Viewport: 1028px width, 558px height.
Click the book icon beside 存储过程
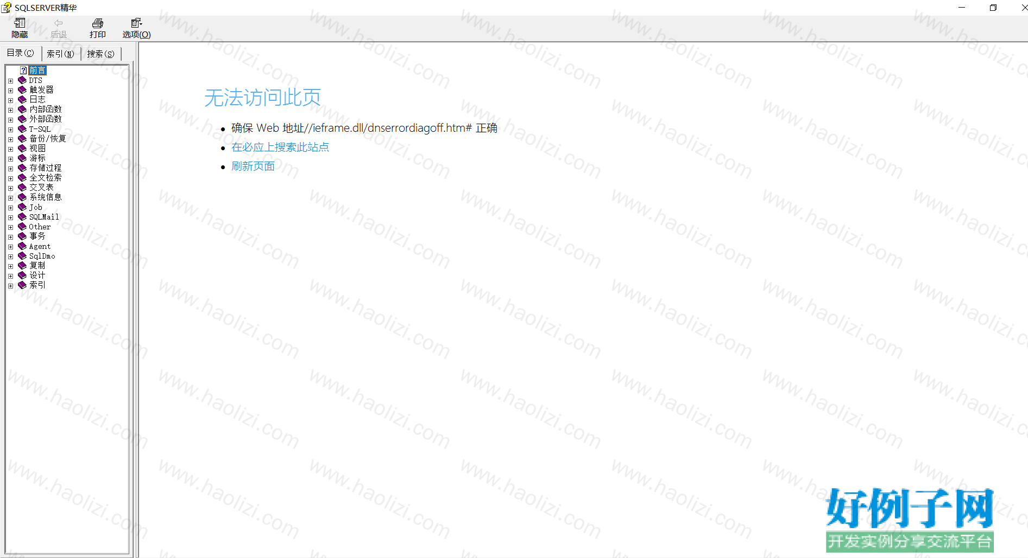[x=22, y=168]
